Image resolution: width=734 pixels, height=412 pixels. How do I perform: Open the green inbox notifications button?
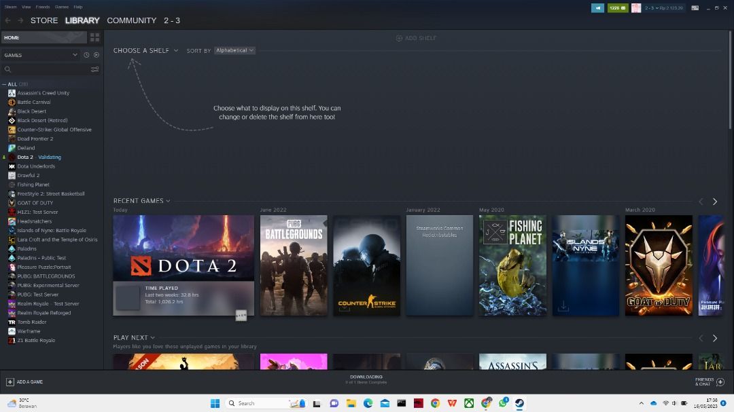(x=617, y=8)
